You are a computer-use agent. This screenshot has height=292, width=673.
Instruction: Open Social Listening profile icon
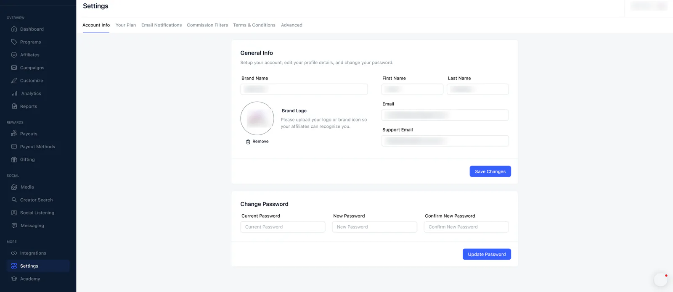tap(14, 213)
